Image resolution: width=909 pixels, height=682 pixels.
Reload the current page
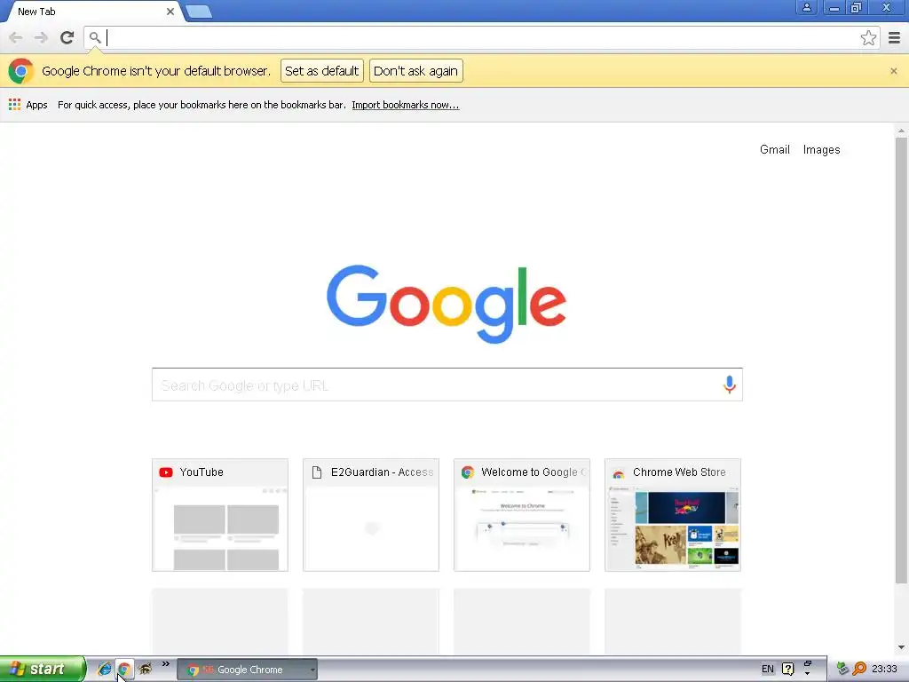pyautogui.click(x=67, y=37)
